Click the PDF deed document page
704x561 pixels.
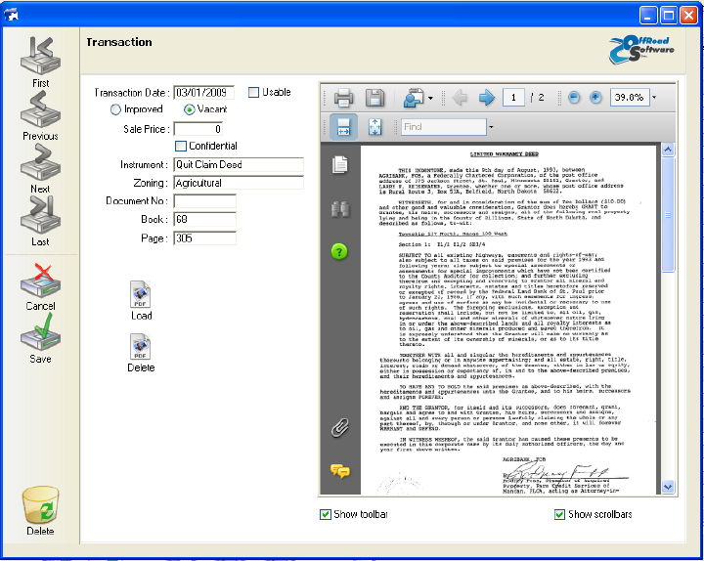(508, 320)
